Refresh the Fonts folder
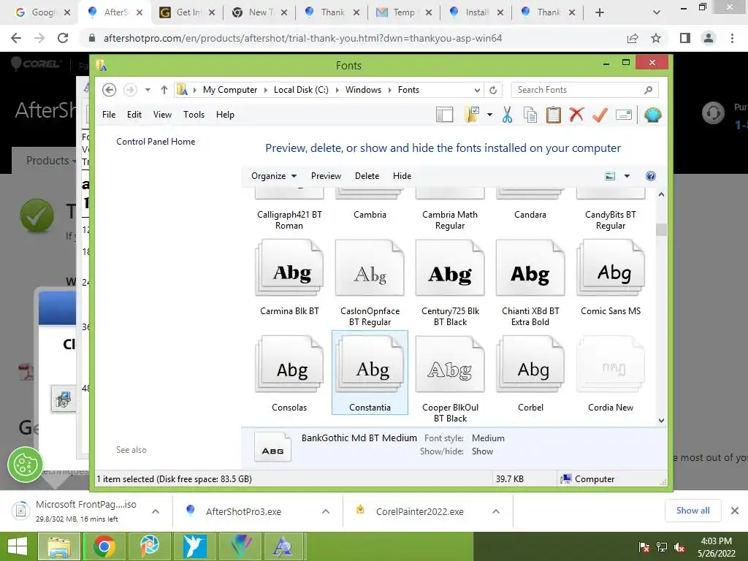This screenshot has height=561, width=748. coord(493,90)
